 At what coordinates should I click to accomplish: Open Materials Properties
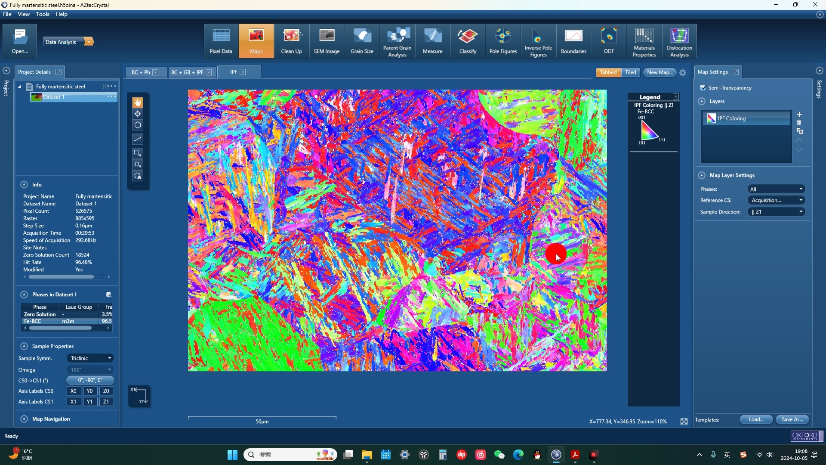click(644, 41)
